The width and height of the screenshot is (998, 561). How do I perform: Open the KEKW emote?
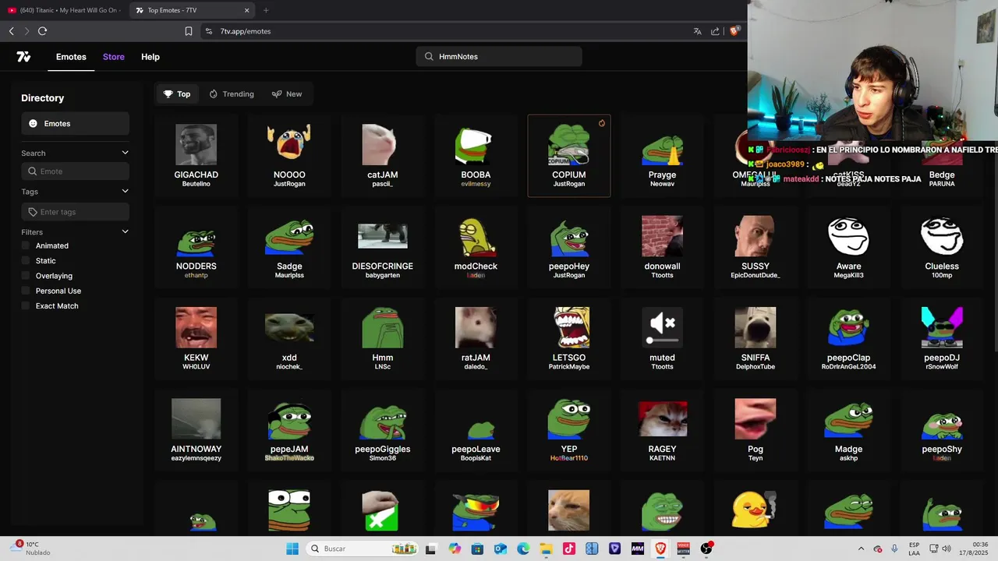click(x=196, y=339)
